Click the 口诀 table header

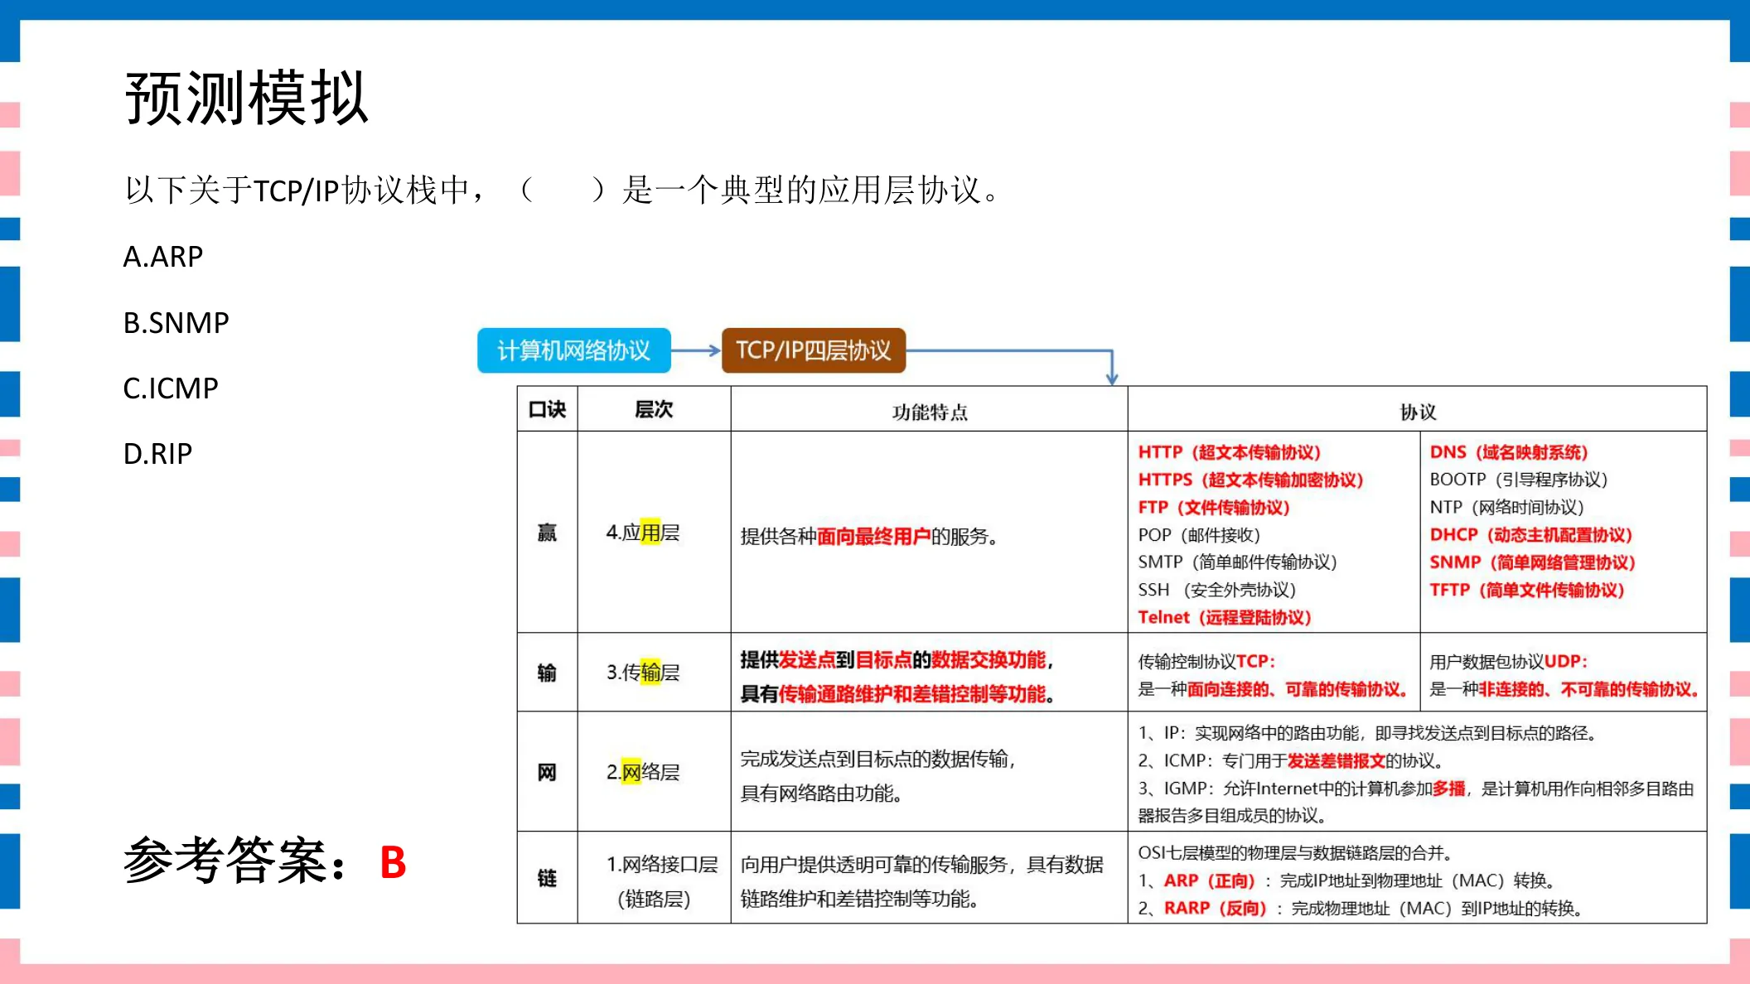click(547, 409)
